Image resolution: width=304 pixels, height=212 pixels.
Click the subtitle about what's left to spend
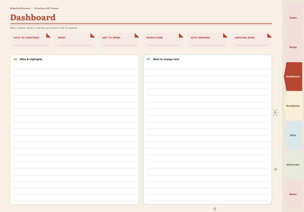coord(44,28)
